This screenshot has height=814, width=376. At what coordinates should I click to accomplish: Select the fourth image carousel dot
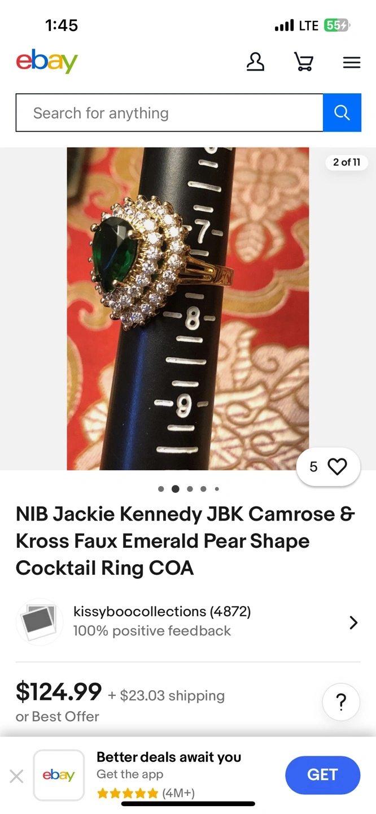coord(203,489)
